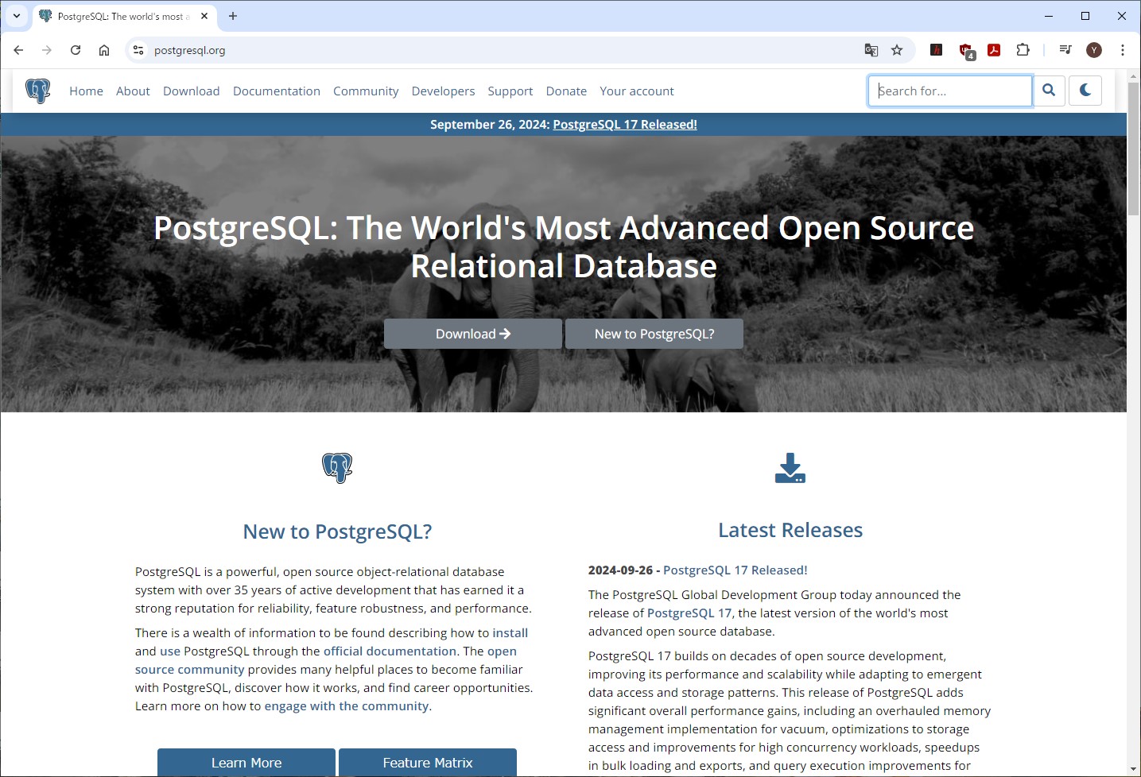Click the red Adobe Acrobat extension icon
The width and height of the screenshot is (1141, 777).
point(994,50)
